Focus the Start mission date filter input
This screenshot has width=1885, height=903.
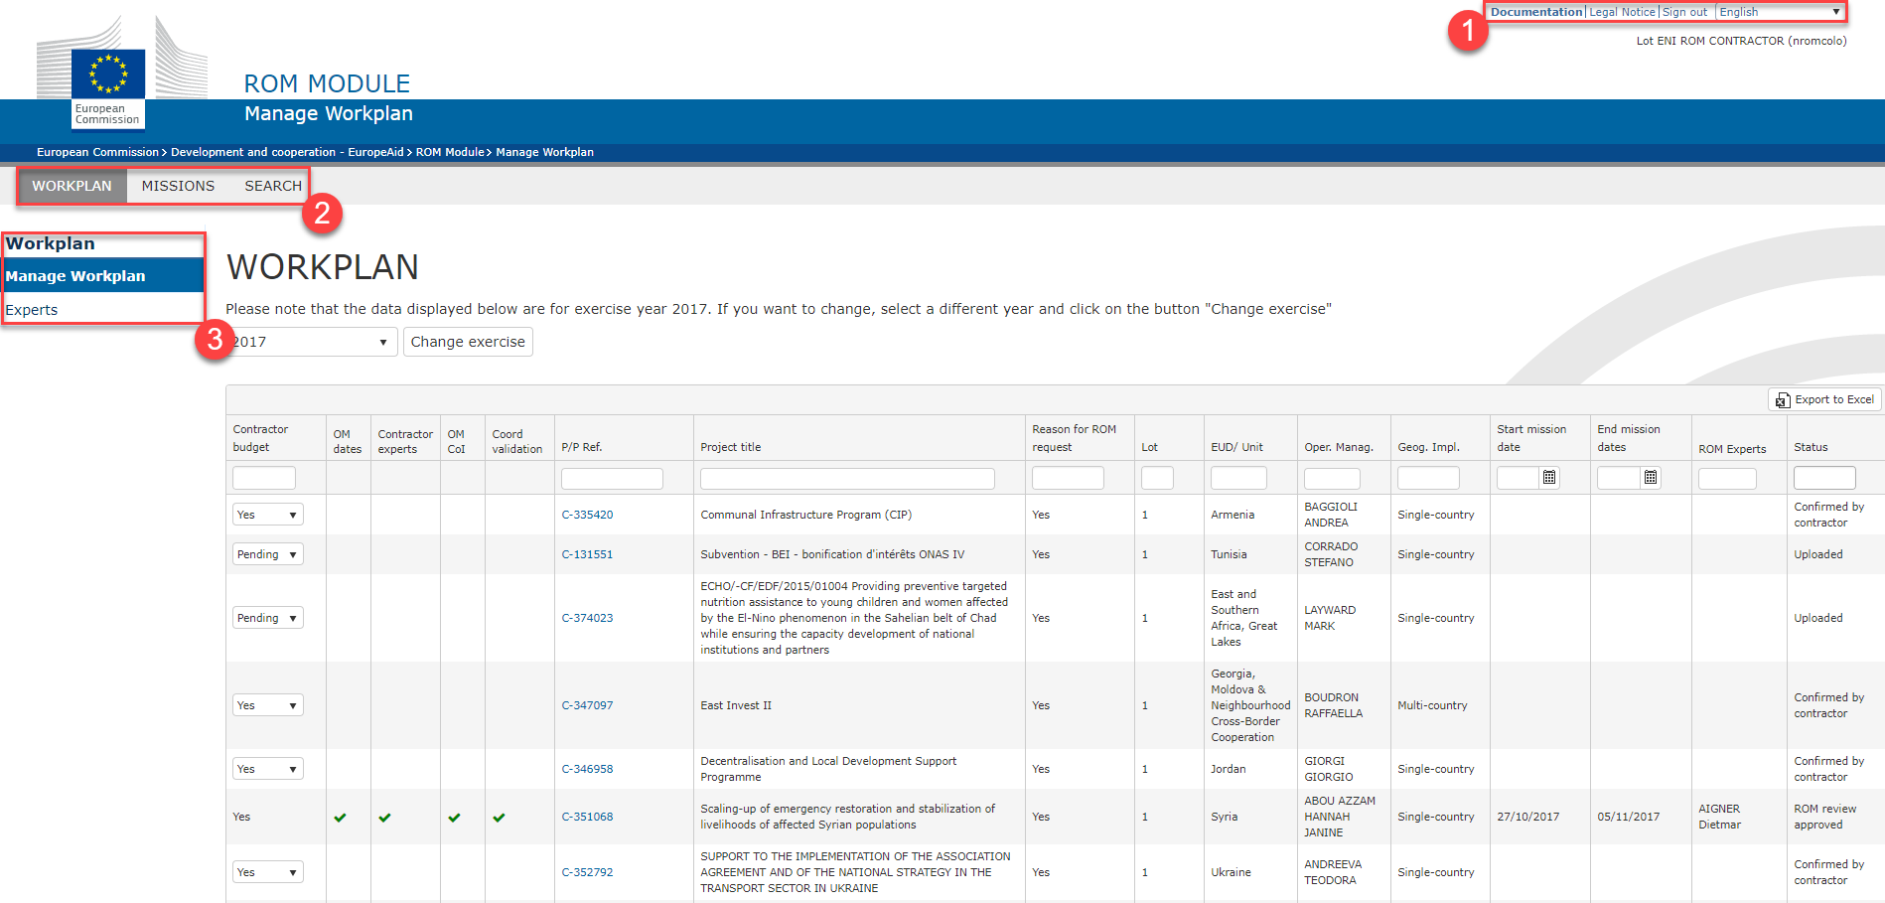1518,478
